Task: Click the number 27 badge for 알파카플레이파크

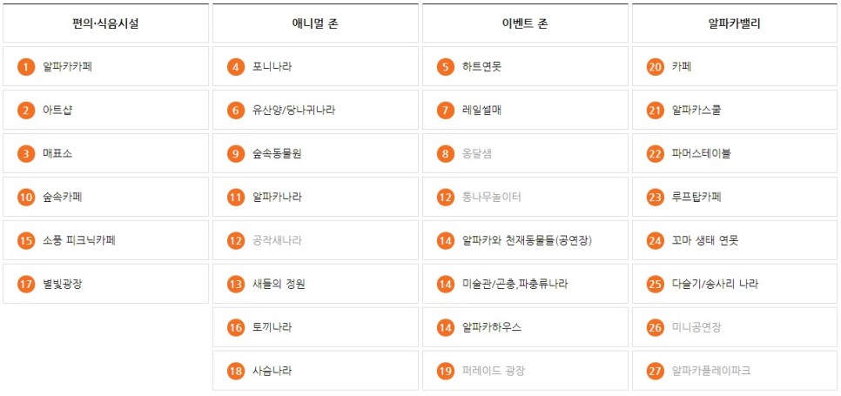Action: [655, 371]
